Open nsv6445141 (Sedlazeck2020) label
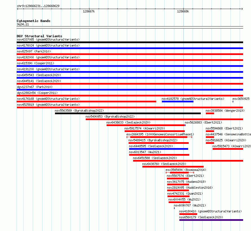The image size is (251, 231). (39, 81)
